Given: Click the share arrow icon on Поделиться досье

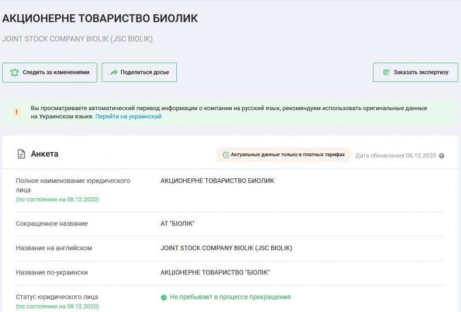Looking at the screenshot, I should [114, 73].
